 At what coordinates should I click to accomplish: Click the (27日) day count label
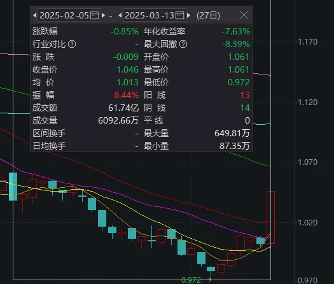208,15
